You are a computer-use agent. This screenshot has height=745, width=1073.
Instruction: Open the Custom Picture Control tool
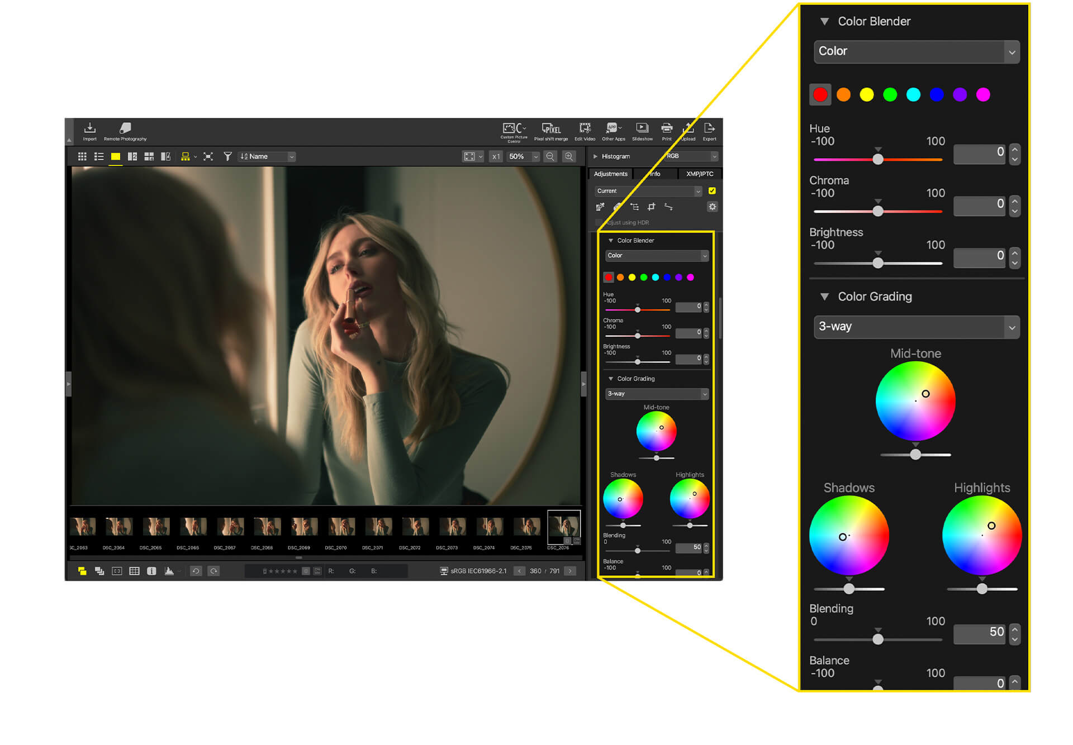[513, 130]
